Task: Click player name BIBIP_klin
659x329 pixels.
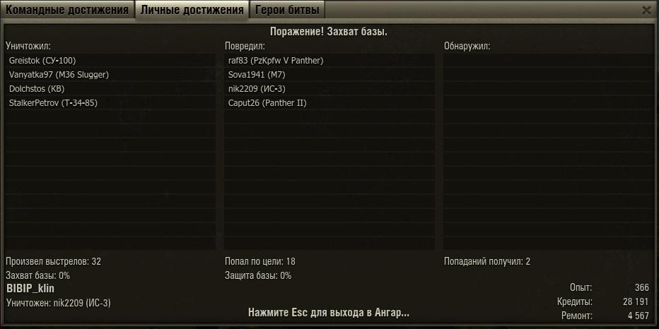Action: tap(30, 289)
